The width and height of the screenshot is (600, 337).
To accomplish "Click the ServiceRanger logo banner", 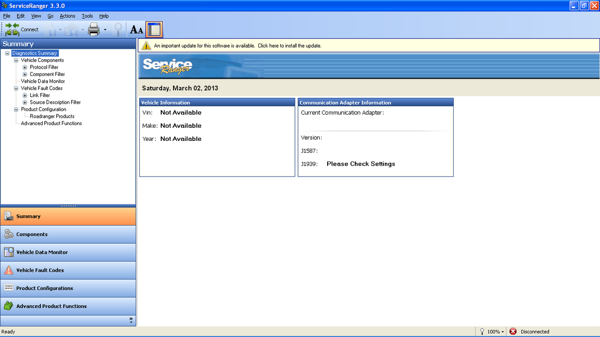I will [x=167, y=66].
